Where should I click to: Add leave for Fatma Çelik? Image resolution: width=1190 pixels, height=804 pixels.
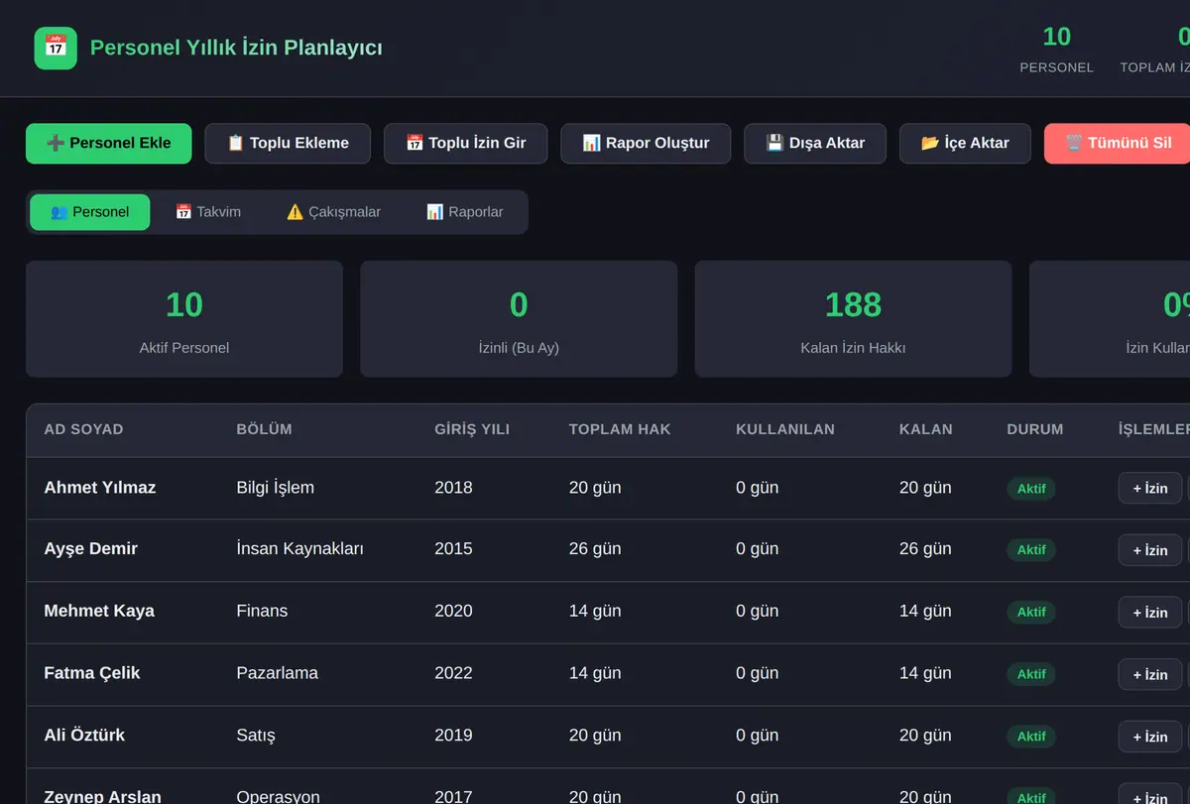point(1150,674)
